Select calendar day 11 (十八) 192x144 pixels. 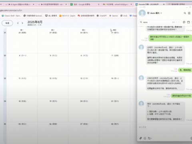point(22,78)
